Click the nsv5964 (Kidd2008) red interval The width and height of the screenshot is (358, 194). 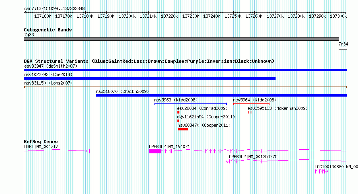(251, 104)
